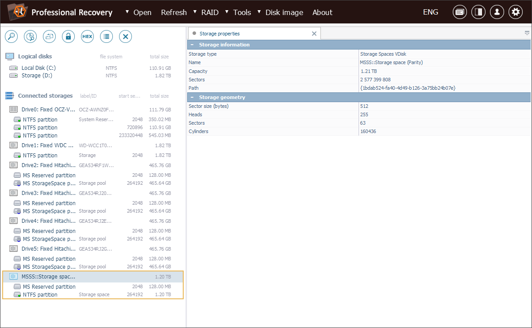Click the Drive5 Hitachi disk icon

coord(13,249)
